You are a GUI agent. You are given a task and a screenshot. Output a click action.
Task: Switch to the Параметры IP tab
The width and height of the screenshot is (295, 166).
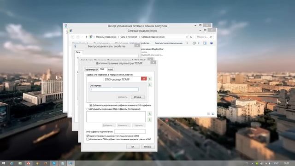click(91, 70)
